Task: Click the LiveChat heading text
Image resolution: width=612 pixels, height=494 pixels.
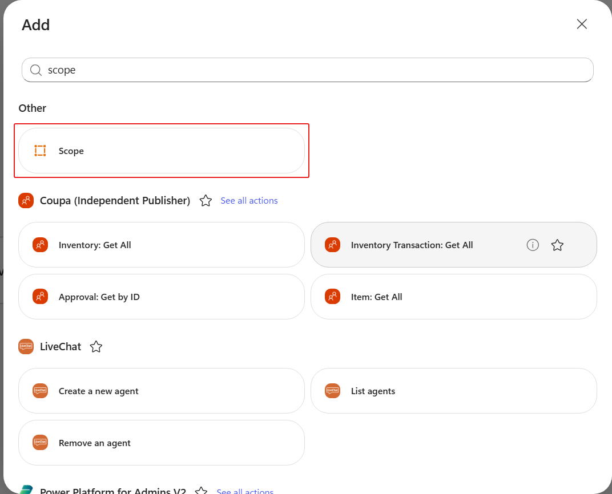Action: [x=61, y=347]
